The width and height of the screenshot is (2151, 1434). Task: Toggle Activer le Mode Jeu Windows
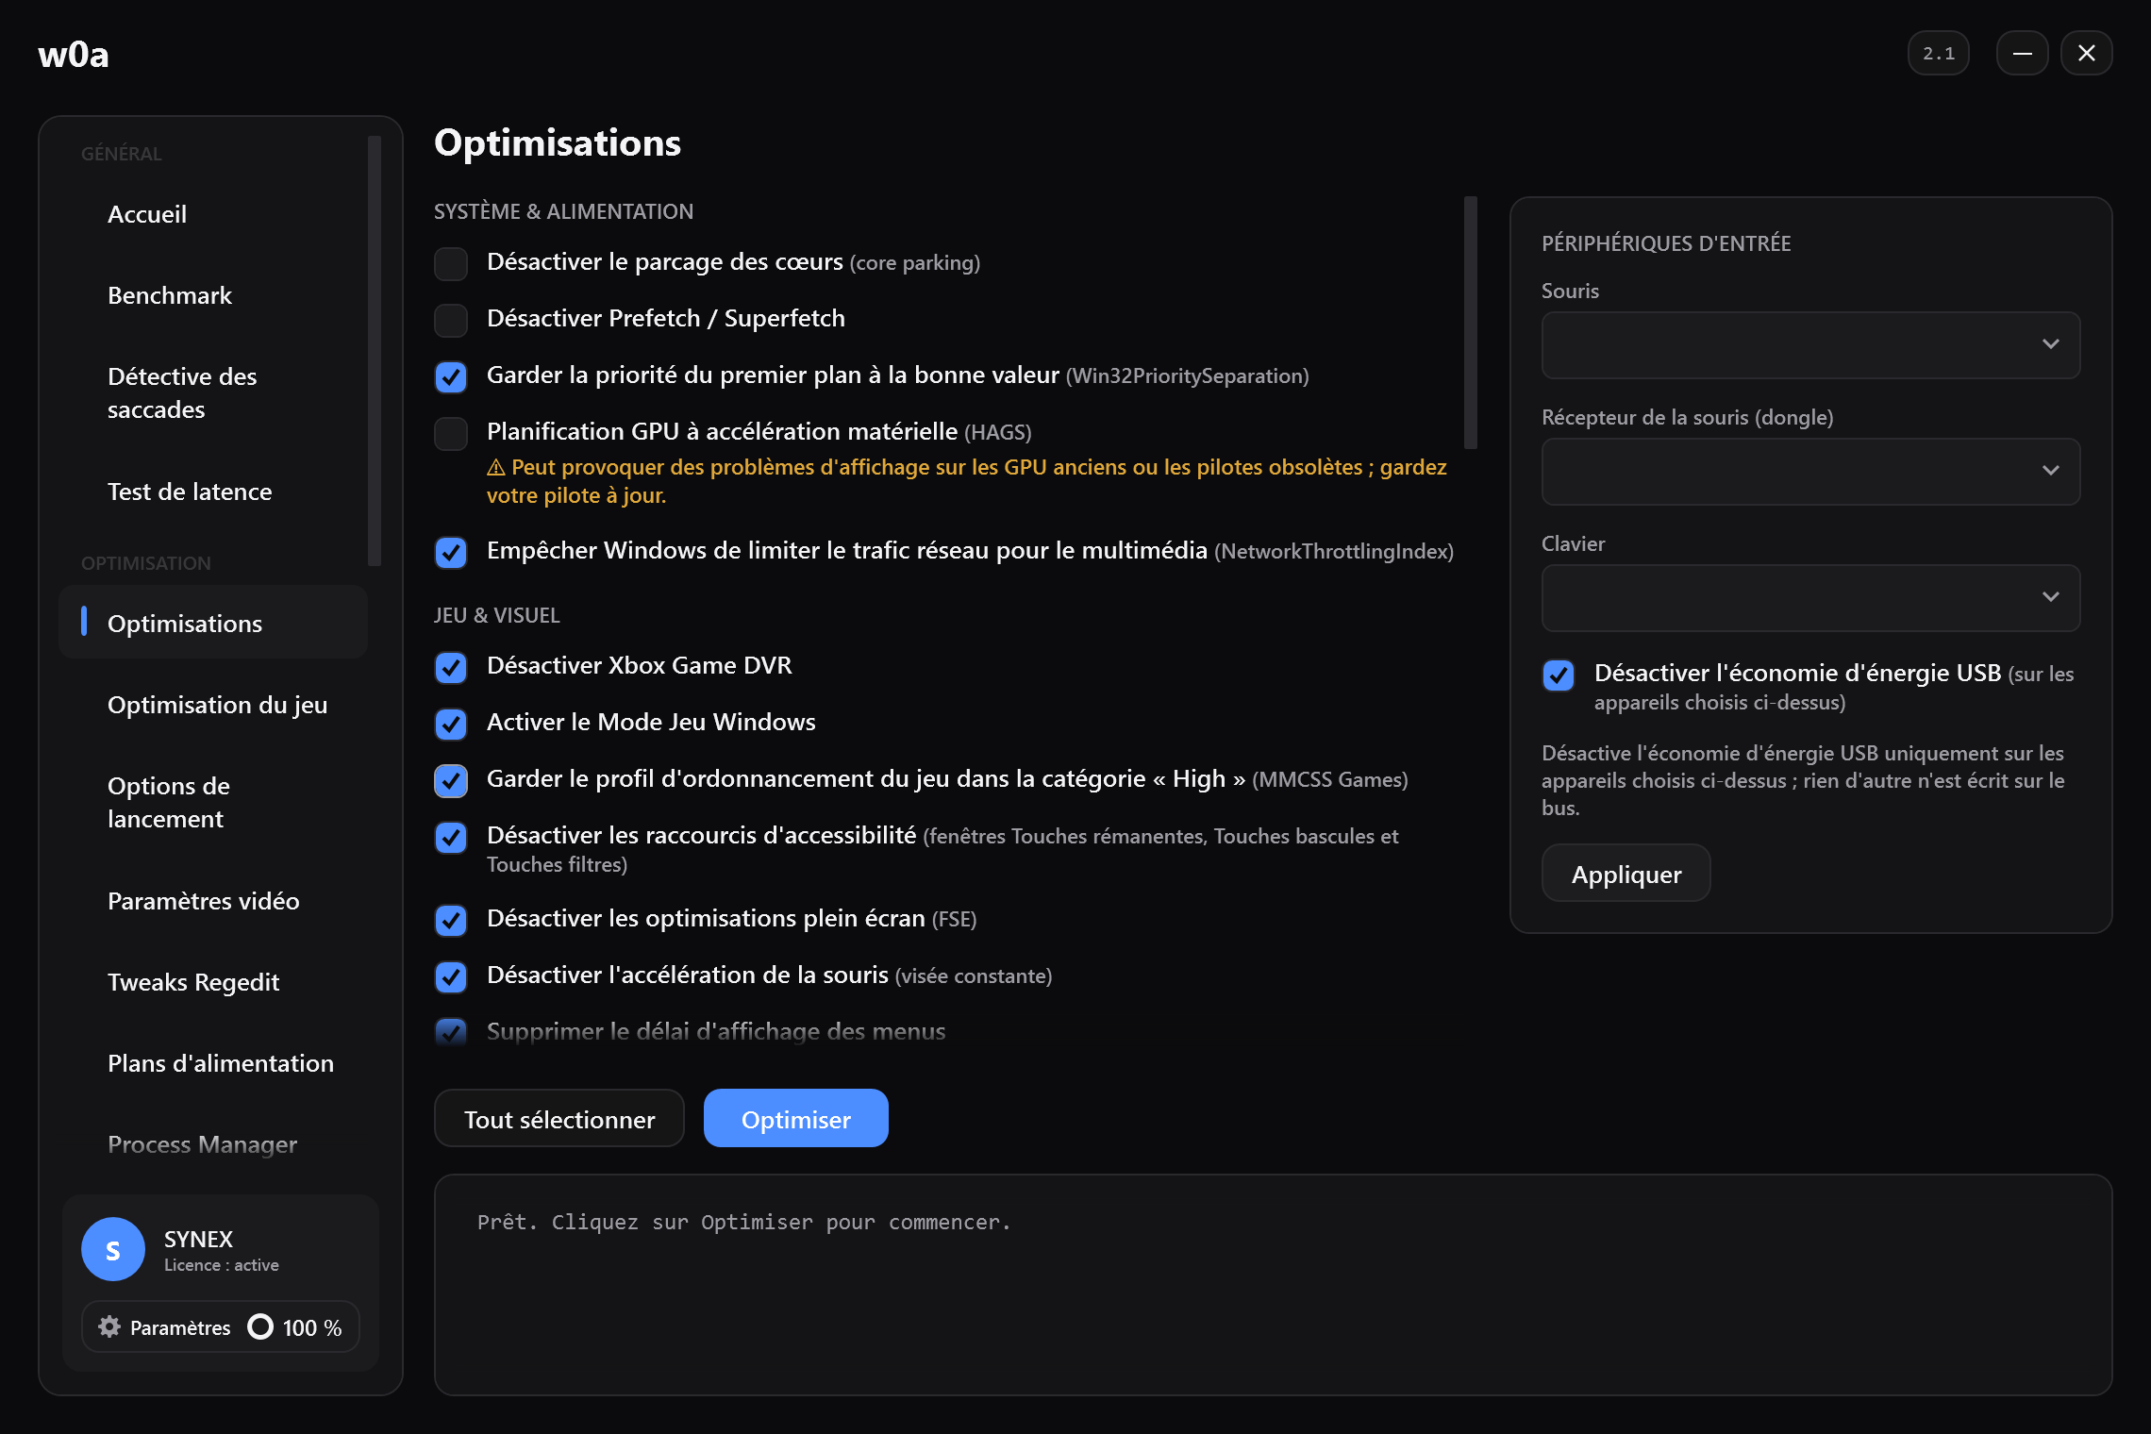point(451,724)
